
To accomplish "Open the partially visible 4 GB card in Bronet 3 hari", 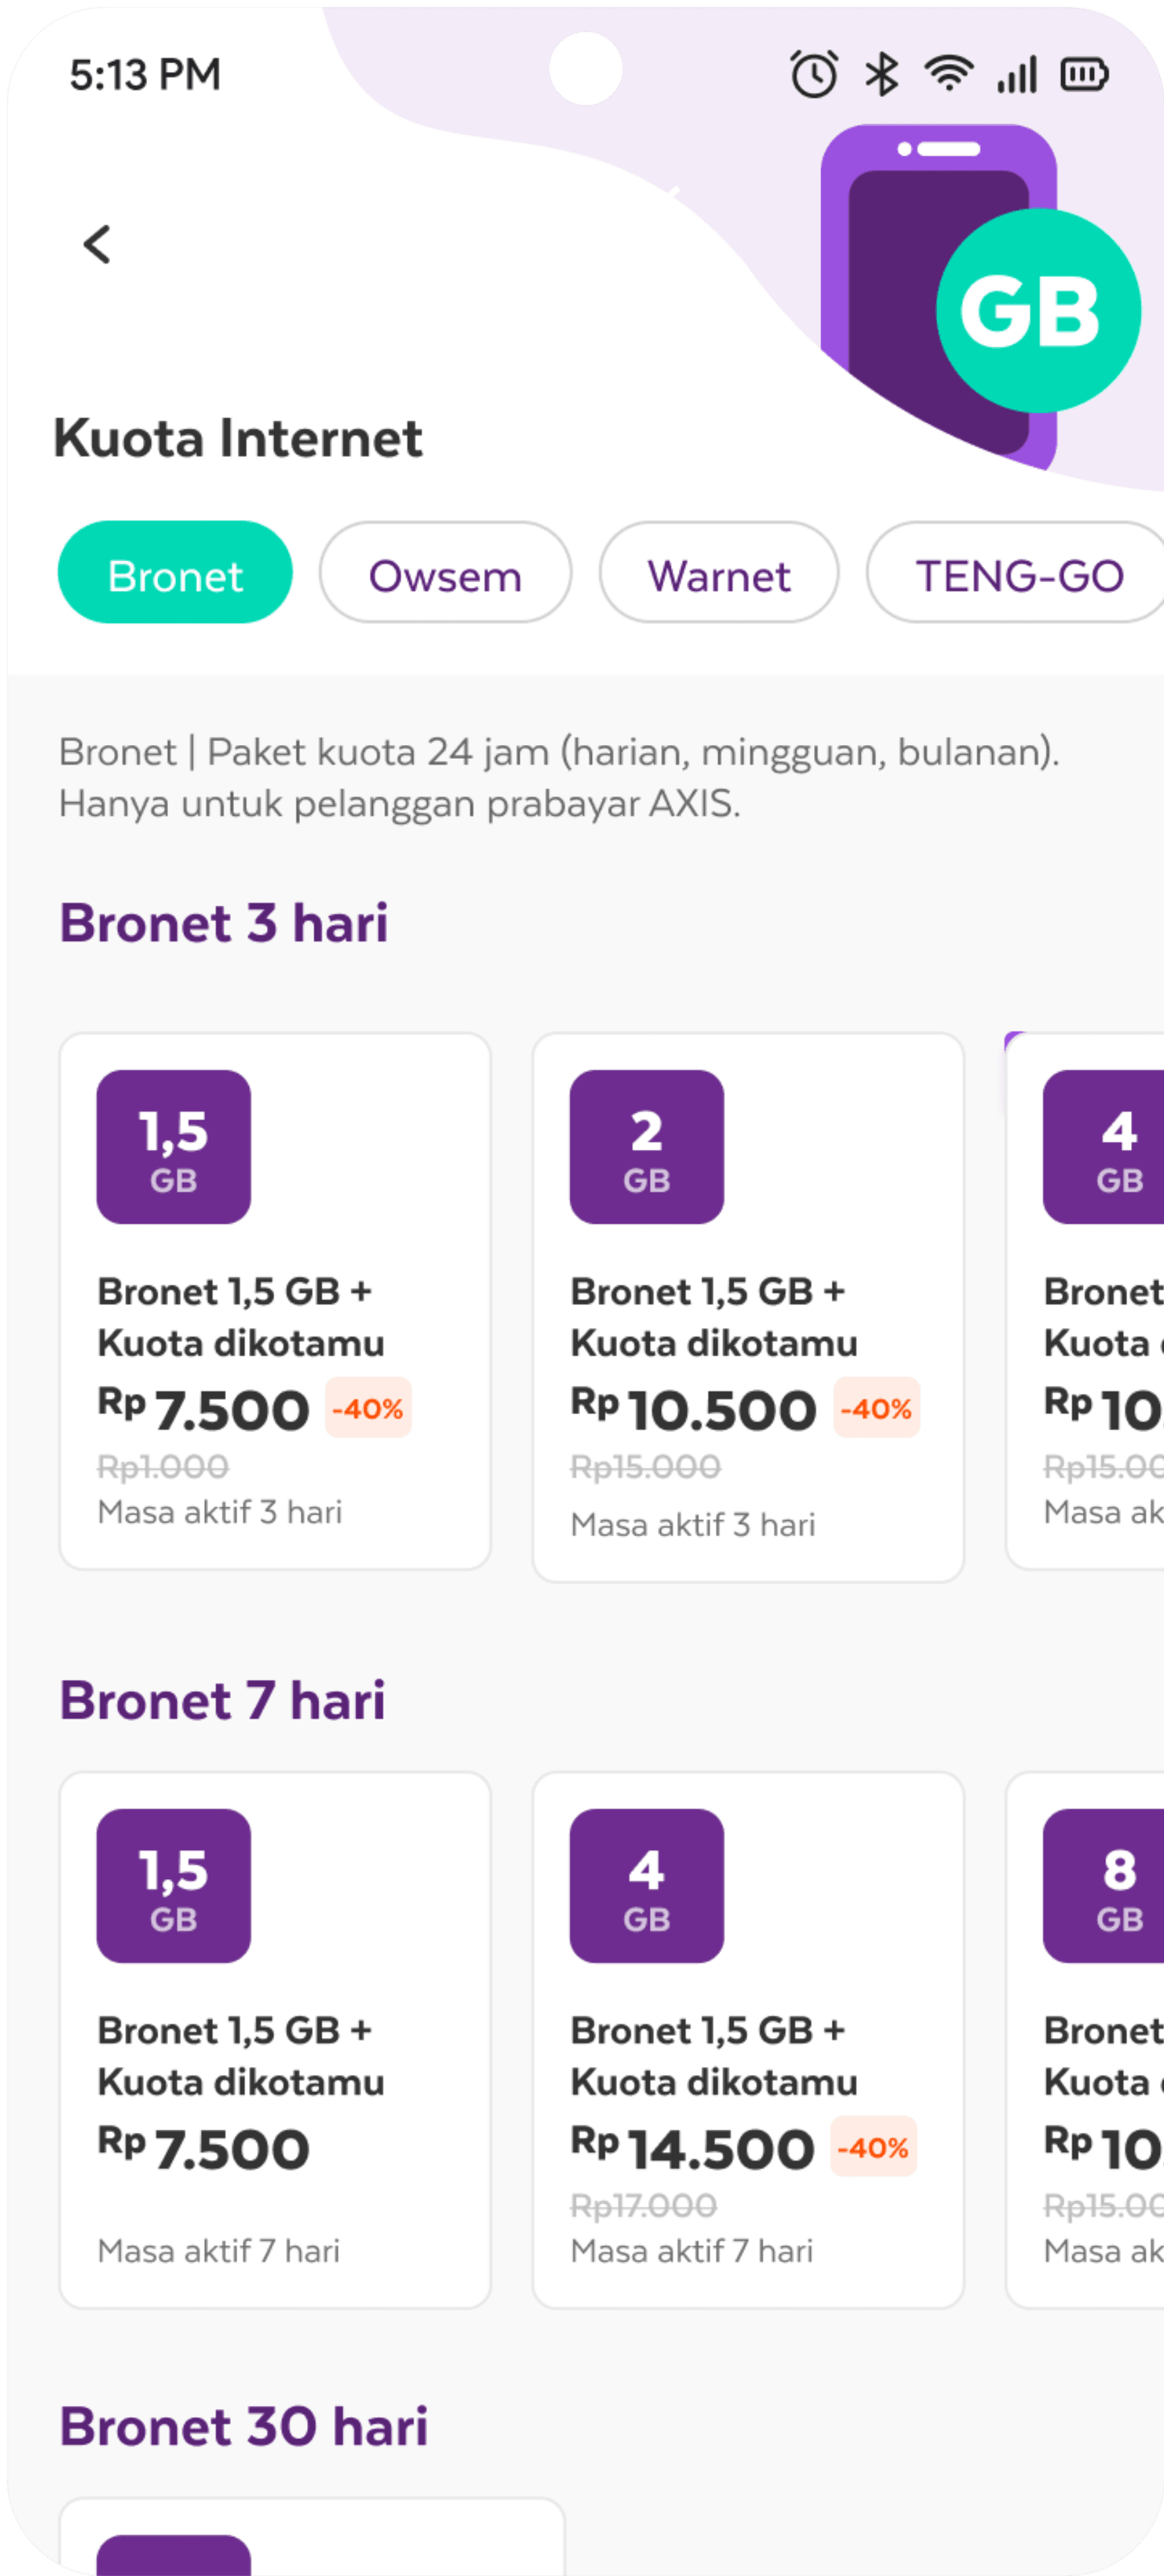I will (1085, 1301).
